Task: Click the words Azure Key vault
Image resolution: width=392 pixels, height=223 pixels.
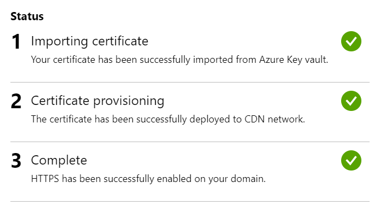Action: tap(294, 60)
